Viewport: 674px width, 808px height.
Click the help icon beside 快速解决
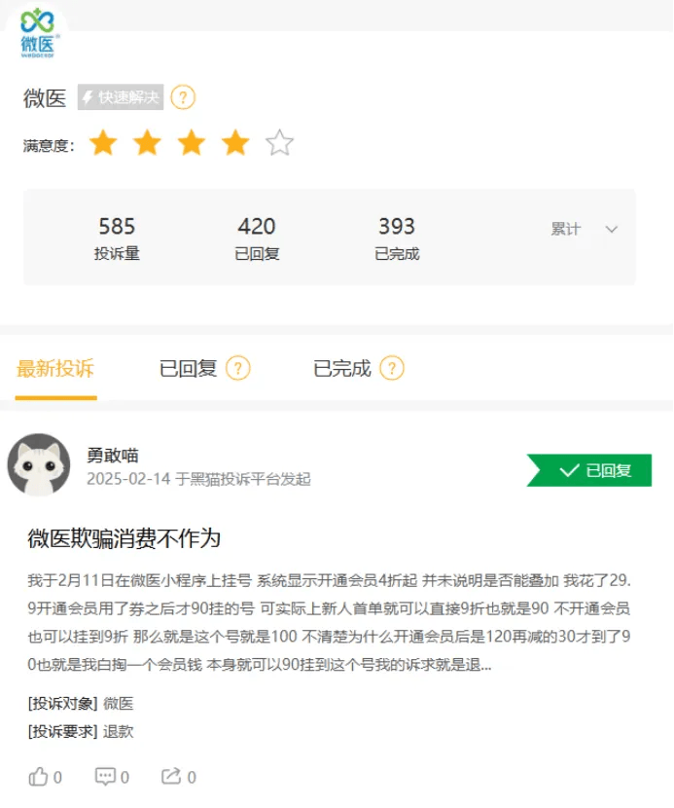click(x=183, y=97)
